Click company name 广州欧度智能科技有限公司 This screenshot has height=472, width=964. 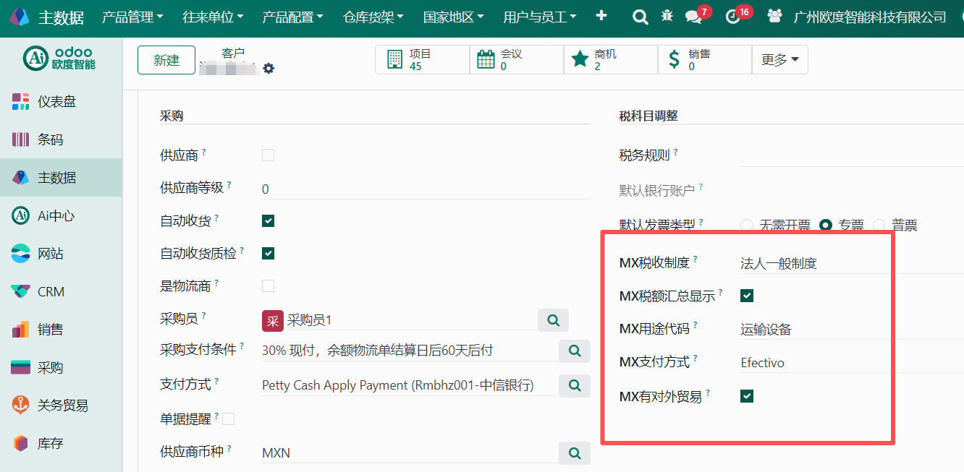(x=870, y=17)
